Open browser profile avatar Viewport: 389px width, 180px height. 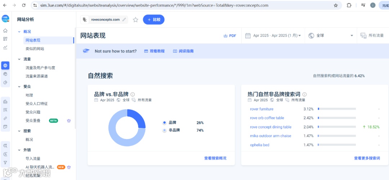pos(373,5)
